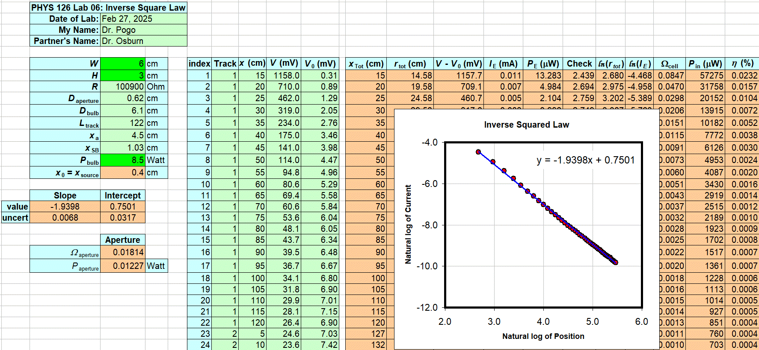Select the green W value cell
759x350 pixels.
pyautogui.click(x=123, y=64)
